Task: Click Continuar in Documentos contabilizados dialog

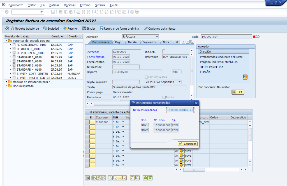Action: [188, 144]
